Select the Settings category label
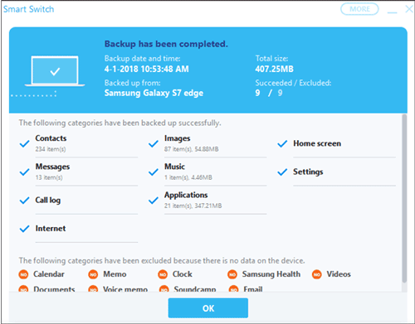The height and width of the screenshot is (324, 415). click(308, 172)
